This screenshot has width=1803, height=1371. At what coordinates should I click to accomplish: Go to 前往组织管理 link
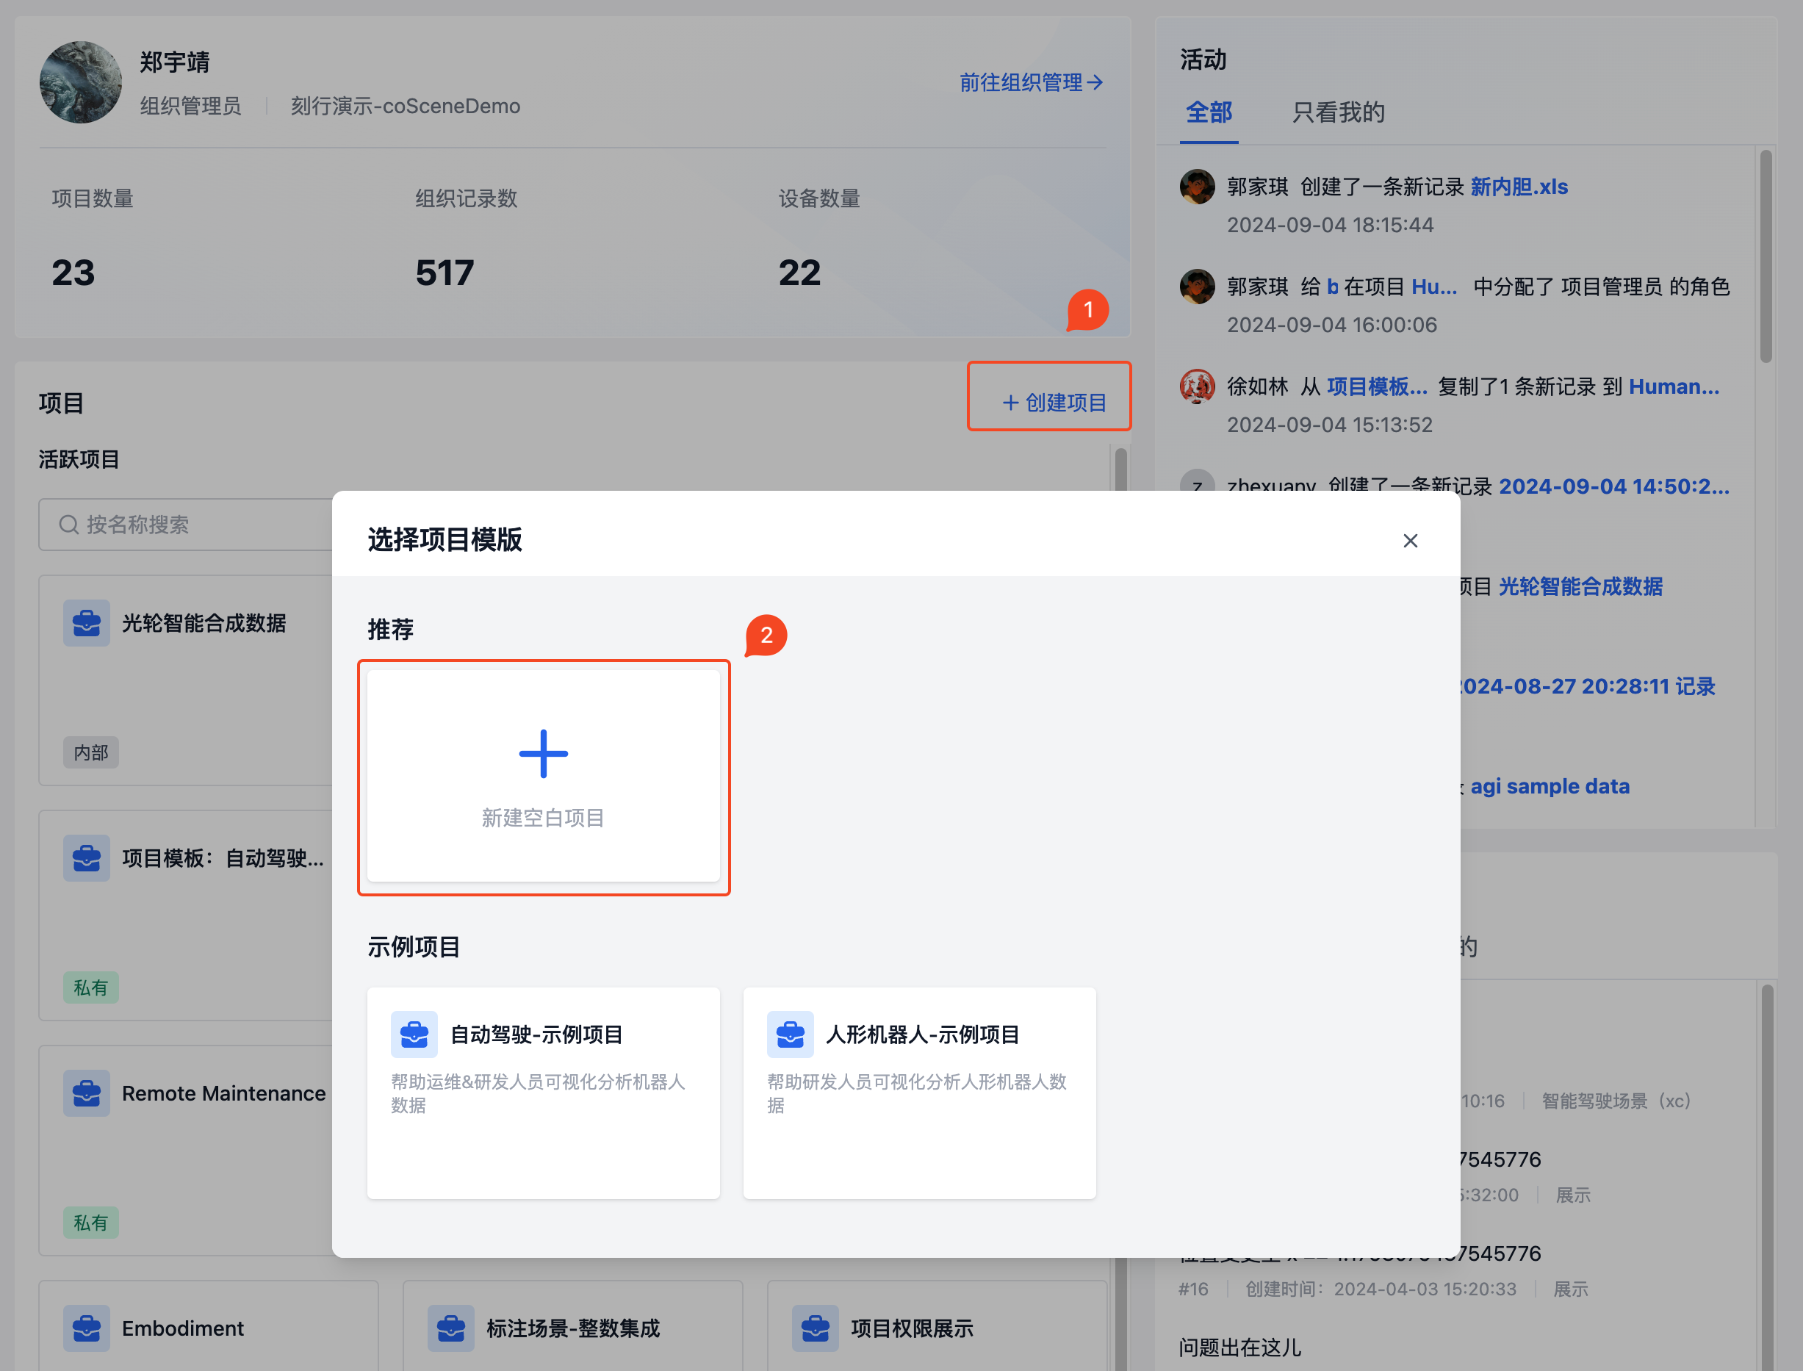tap(1032, 82)
